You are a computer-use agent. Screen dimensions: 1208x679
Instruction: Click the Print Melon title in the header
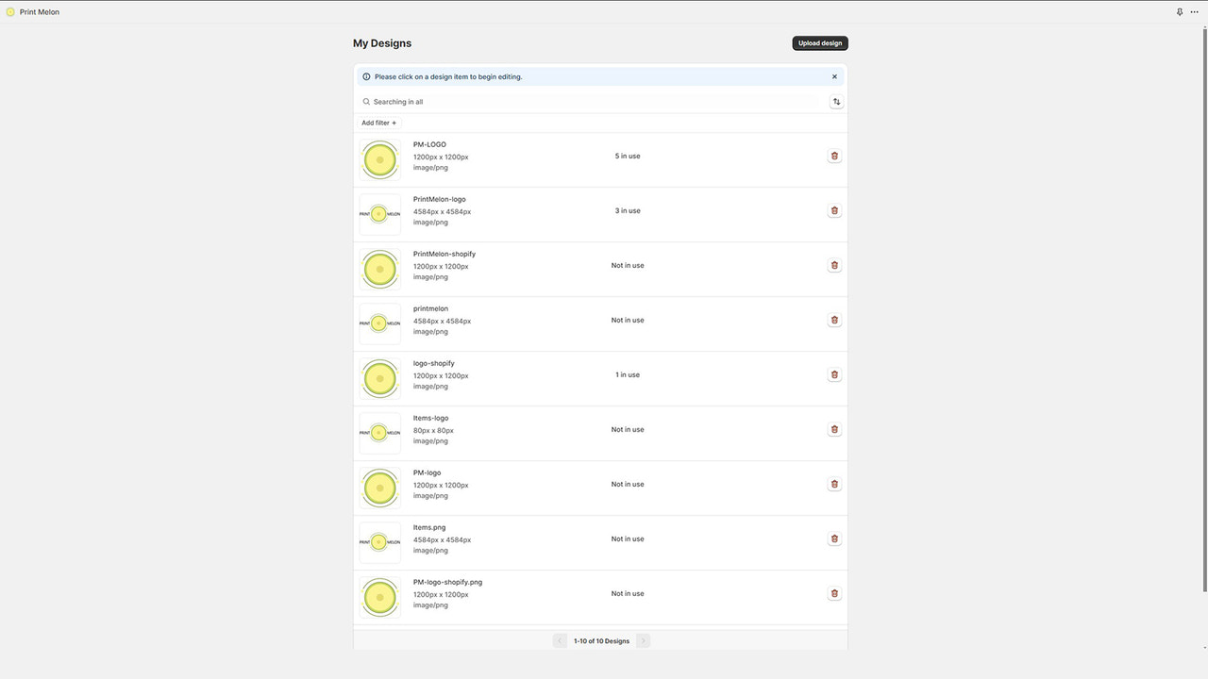40,11
